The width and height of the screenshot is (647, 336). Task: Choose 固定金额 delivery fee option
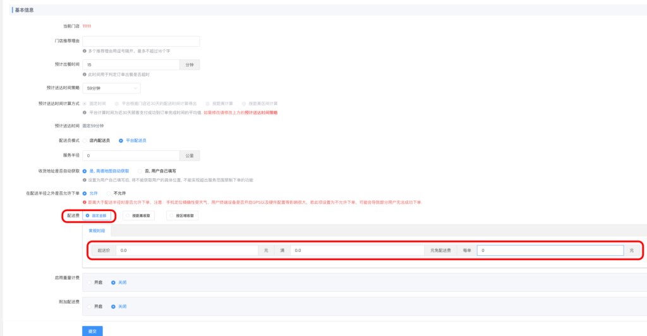pyautogui.click(x=88, y=215)
